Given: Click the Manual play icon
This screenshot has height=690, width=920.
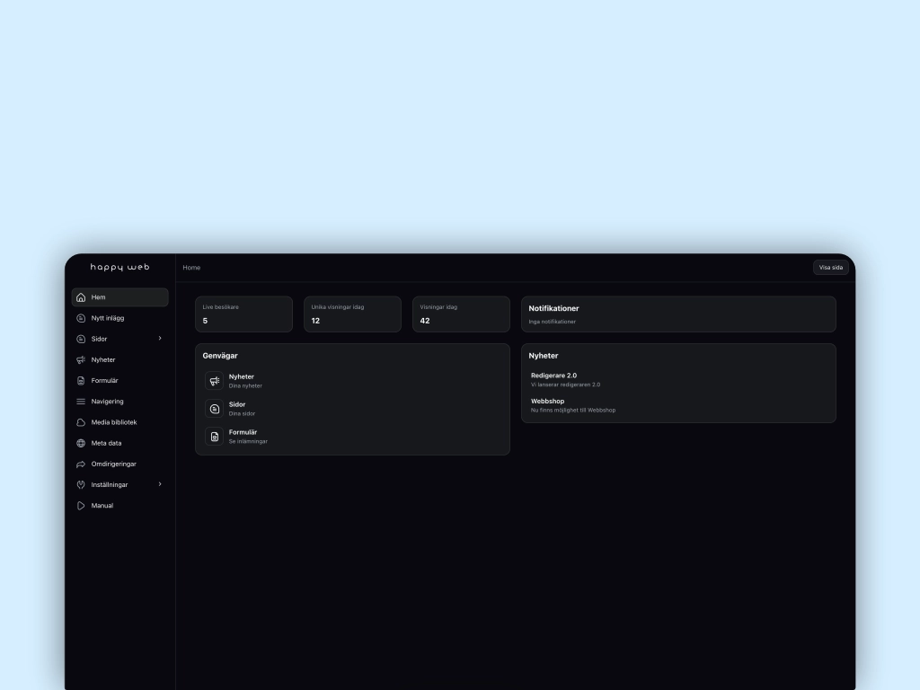Looking at the screenshot, I should pyautogui.click(x=81, y=506).
